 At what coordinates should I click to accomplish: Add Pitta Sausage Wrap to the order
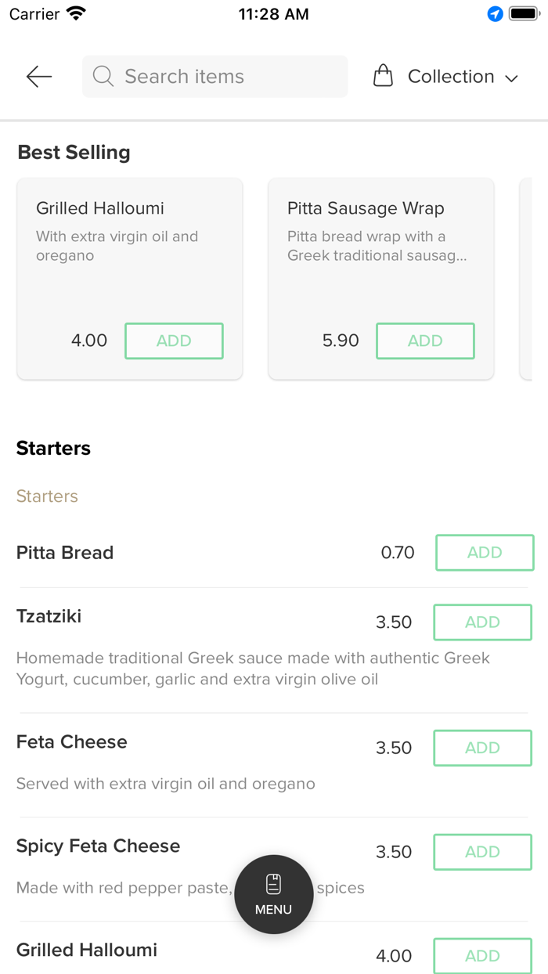[425, 341]
